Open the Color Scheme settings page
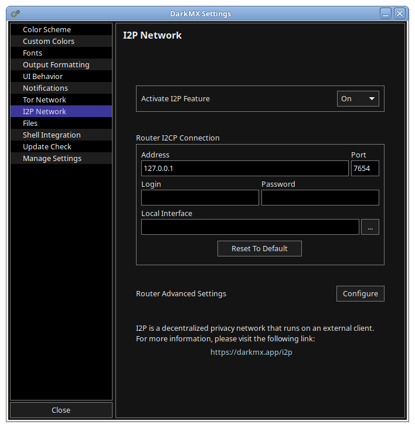The height and width of the screenshot is (428, 415). point(61,29)
